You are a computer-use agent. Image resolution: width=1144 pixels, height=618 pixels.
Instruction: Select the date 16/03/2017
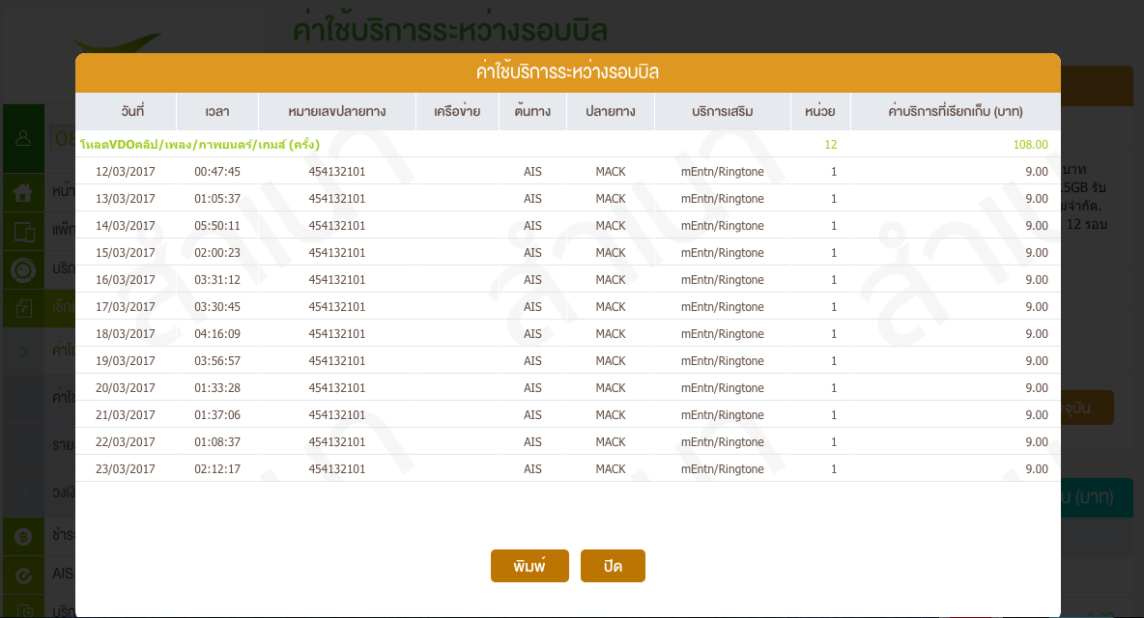click(x=126, y=279)
